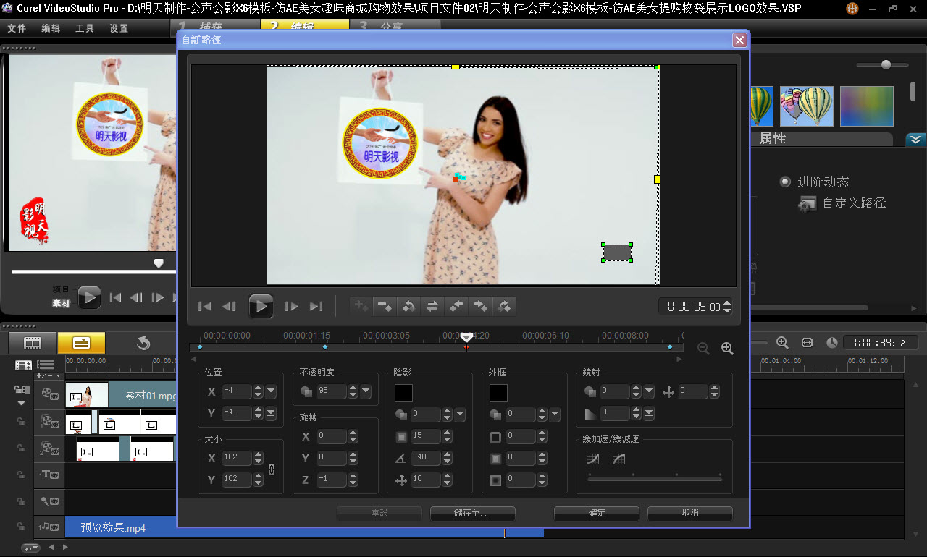Open shadow opacity slider dropdown
The image size is (927, 557).
[x=460, y=415]
